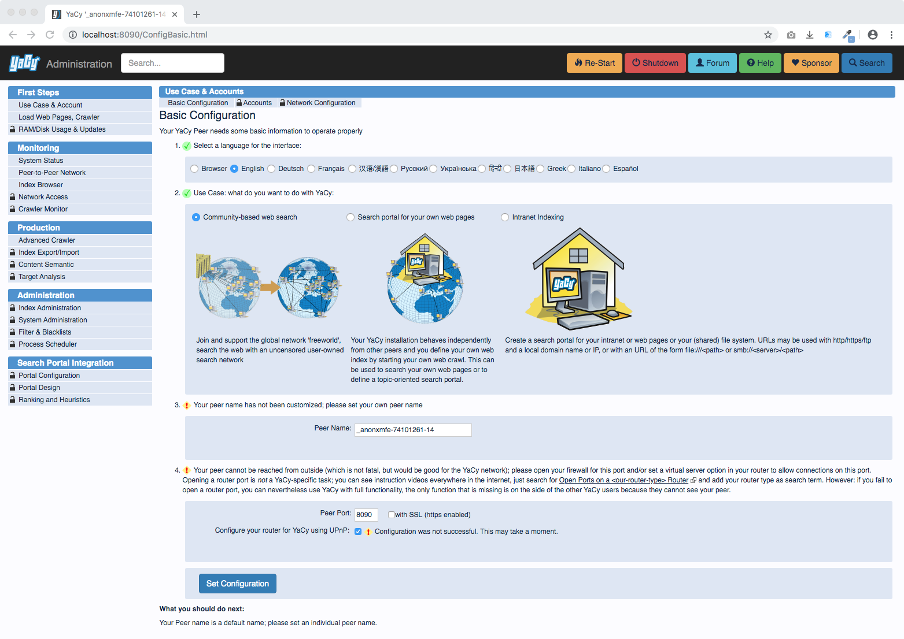Switch to Accounts tab
Viewport: 904px width, 639px height.
pos(254,103)
